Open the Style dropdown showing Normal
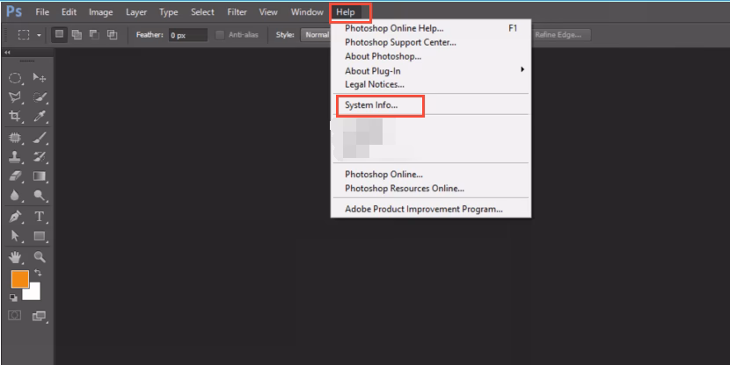Screen dimensions: 730x365 317,35
